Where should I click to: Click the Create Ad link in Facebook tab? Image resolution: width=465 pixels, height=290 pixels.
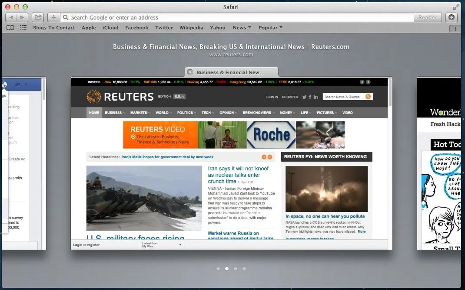17,159
